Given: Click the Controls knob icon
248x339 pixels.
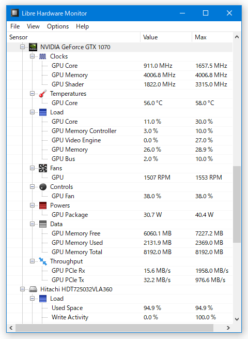Looking at the screenshot, I should pyautogui.click(x=43, y=187).
